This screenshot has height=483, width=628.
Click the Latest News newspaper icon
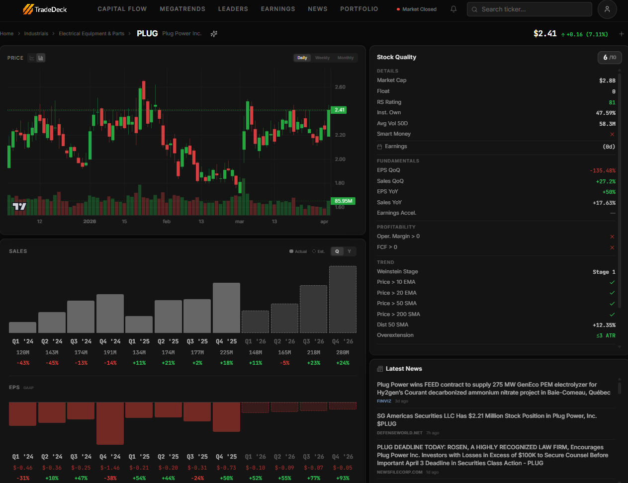[x=380, y=369]
